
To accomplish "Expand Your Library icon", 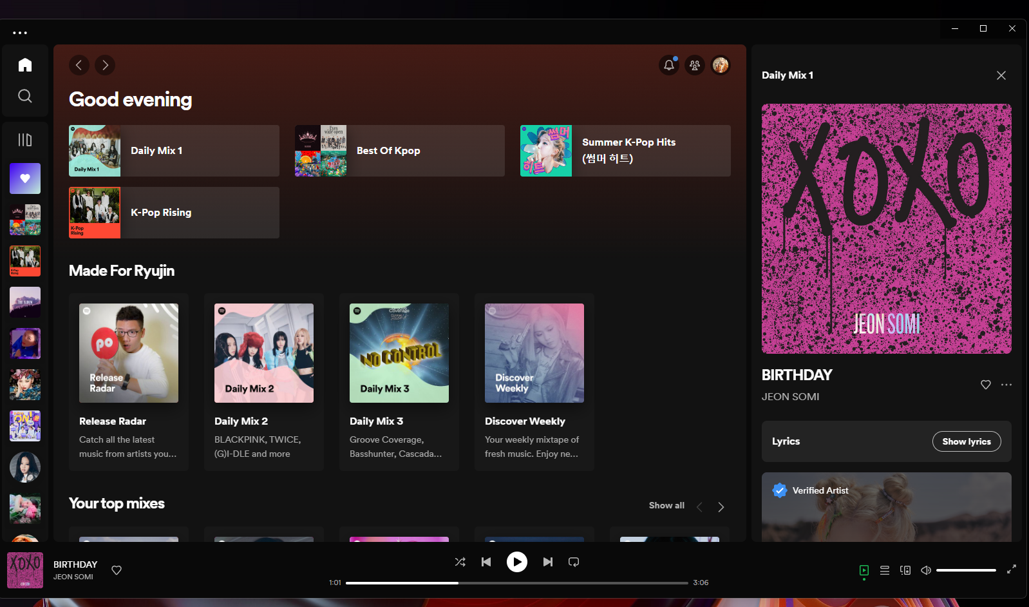I will tap(25, 140).
